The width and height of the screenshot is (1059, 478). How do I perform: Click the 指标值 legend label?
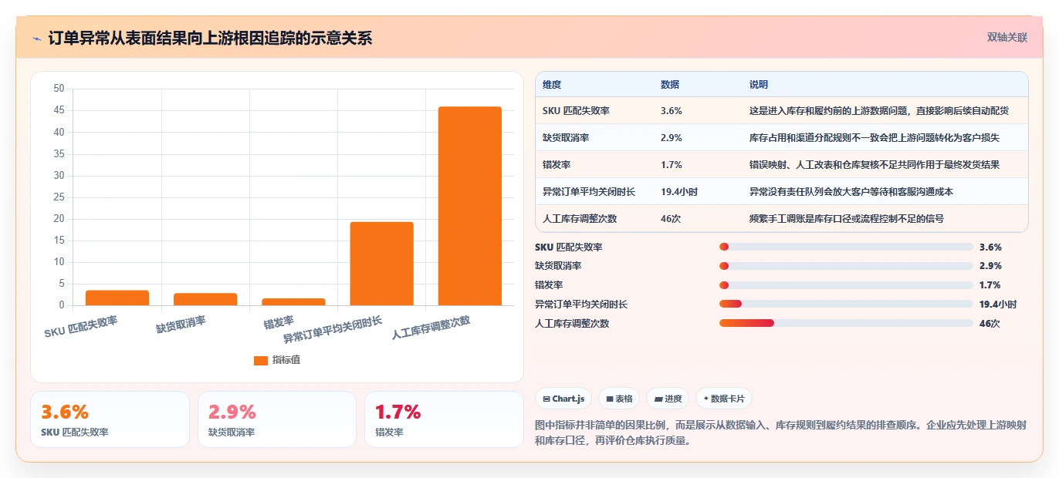pyautogui.click(x=286, y=360)
